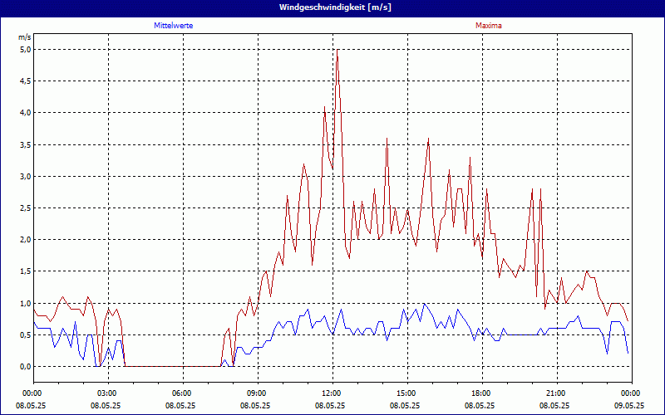Select the 4,5 y-axis label
Image resolution: width=665 pixels, height=415 pixels.
coord(24,81)
